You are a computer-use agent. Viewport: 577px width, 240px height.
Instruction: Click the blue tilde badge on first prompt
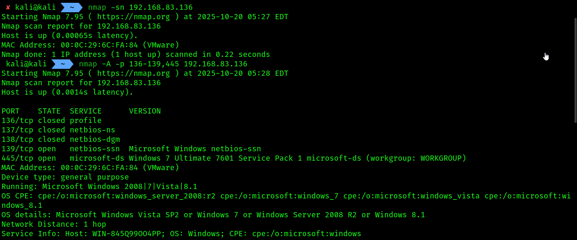72,7
